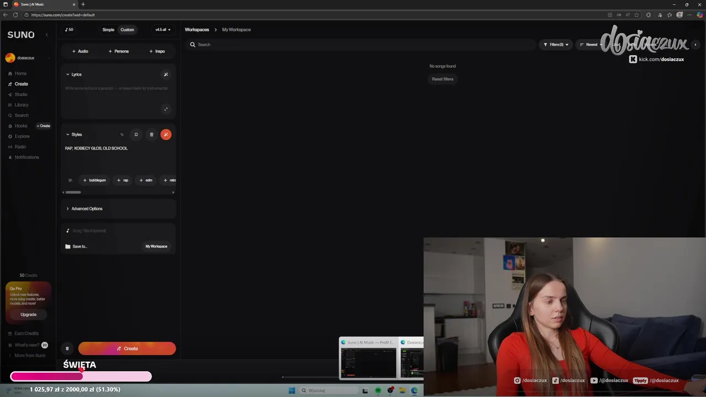Switch to Custom mode
Image resolution: width=706 pixels, height=397 pixels.
click(x=127, y=30)
